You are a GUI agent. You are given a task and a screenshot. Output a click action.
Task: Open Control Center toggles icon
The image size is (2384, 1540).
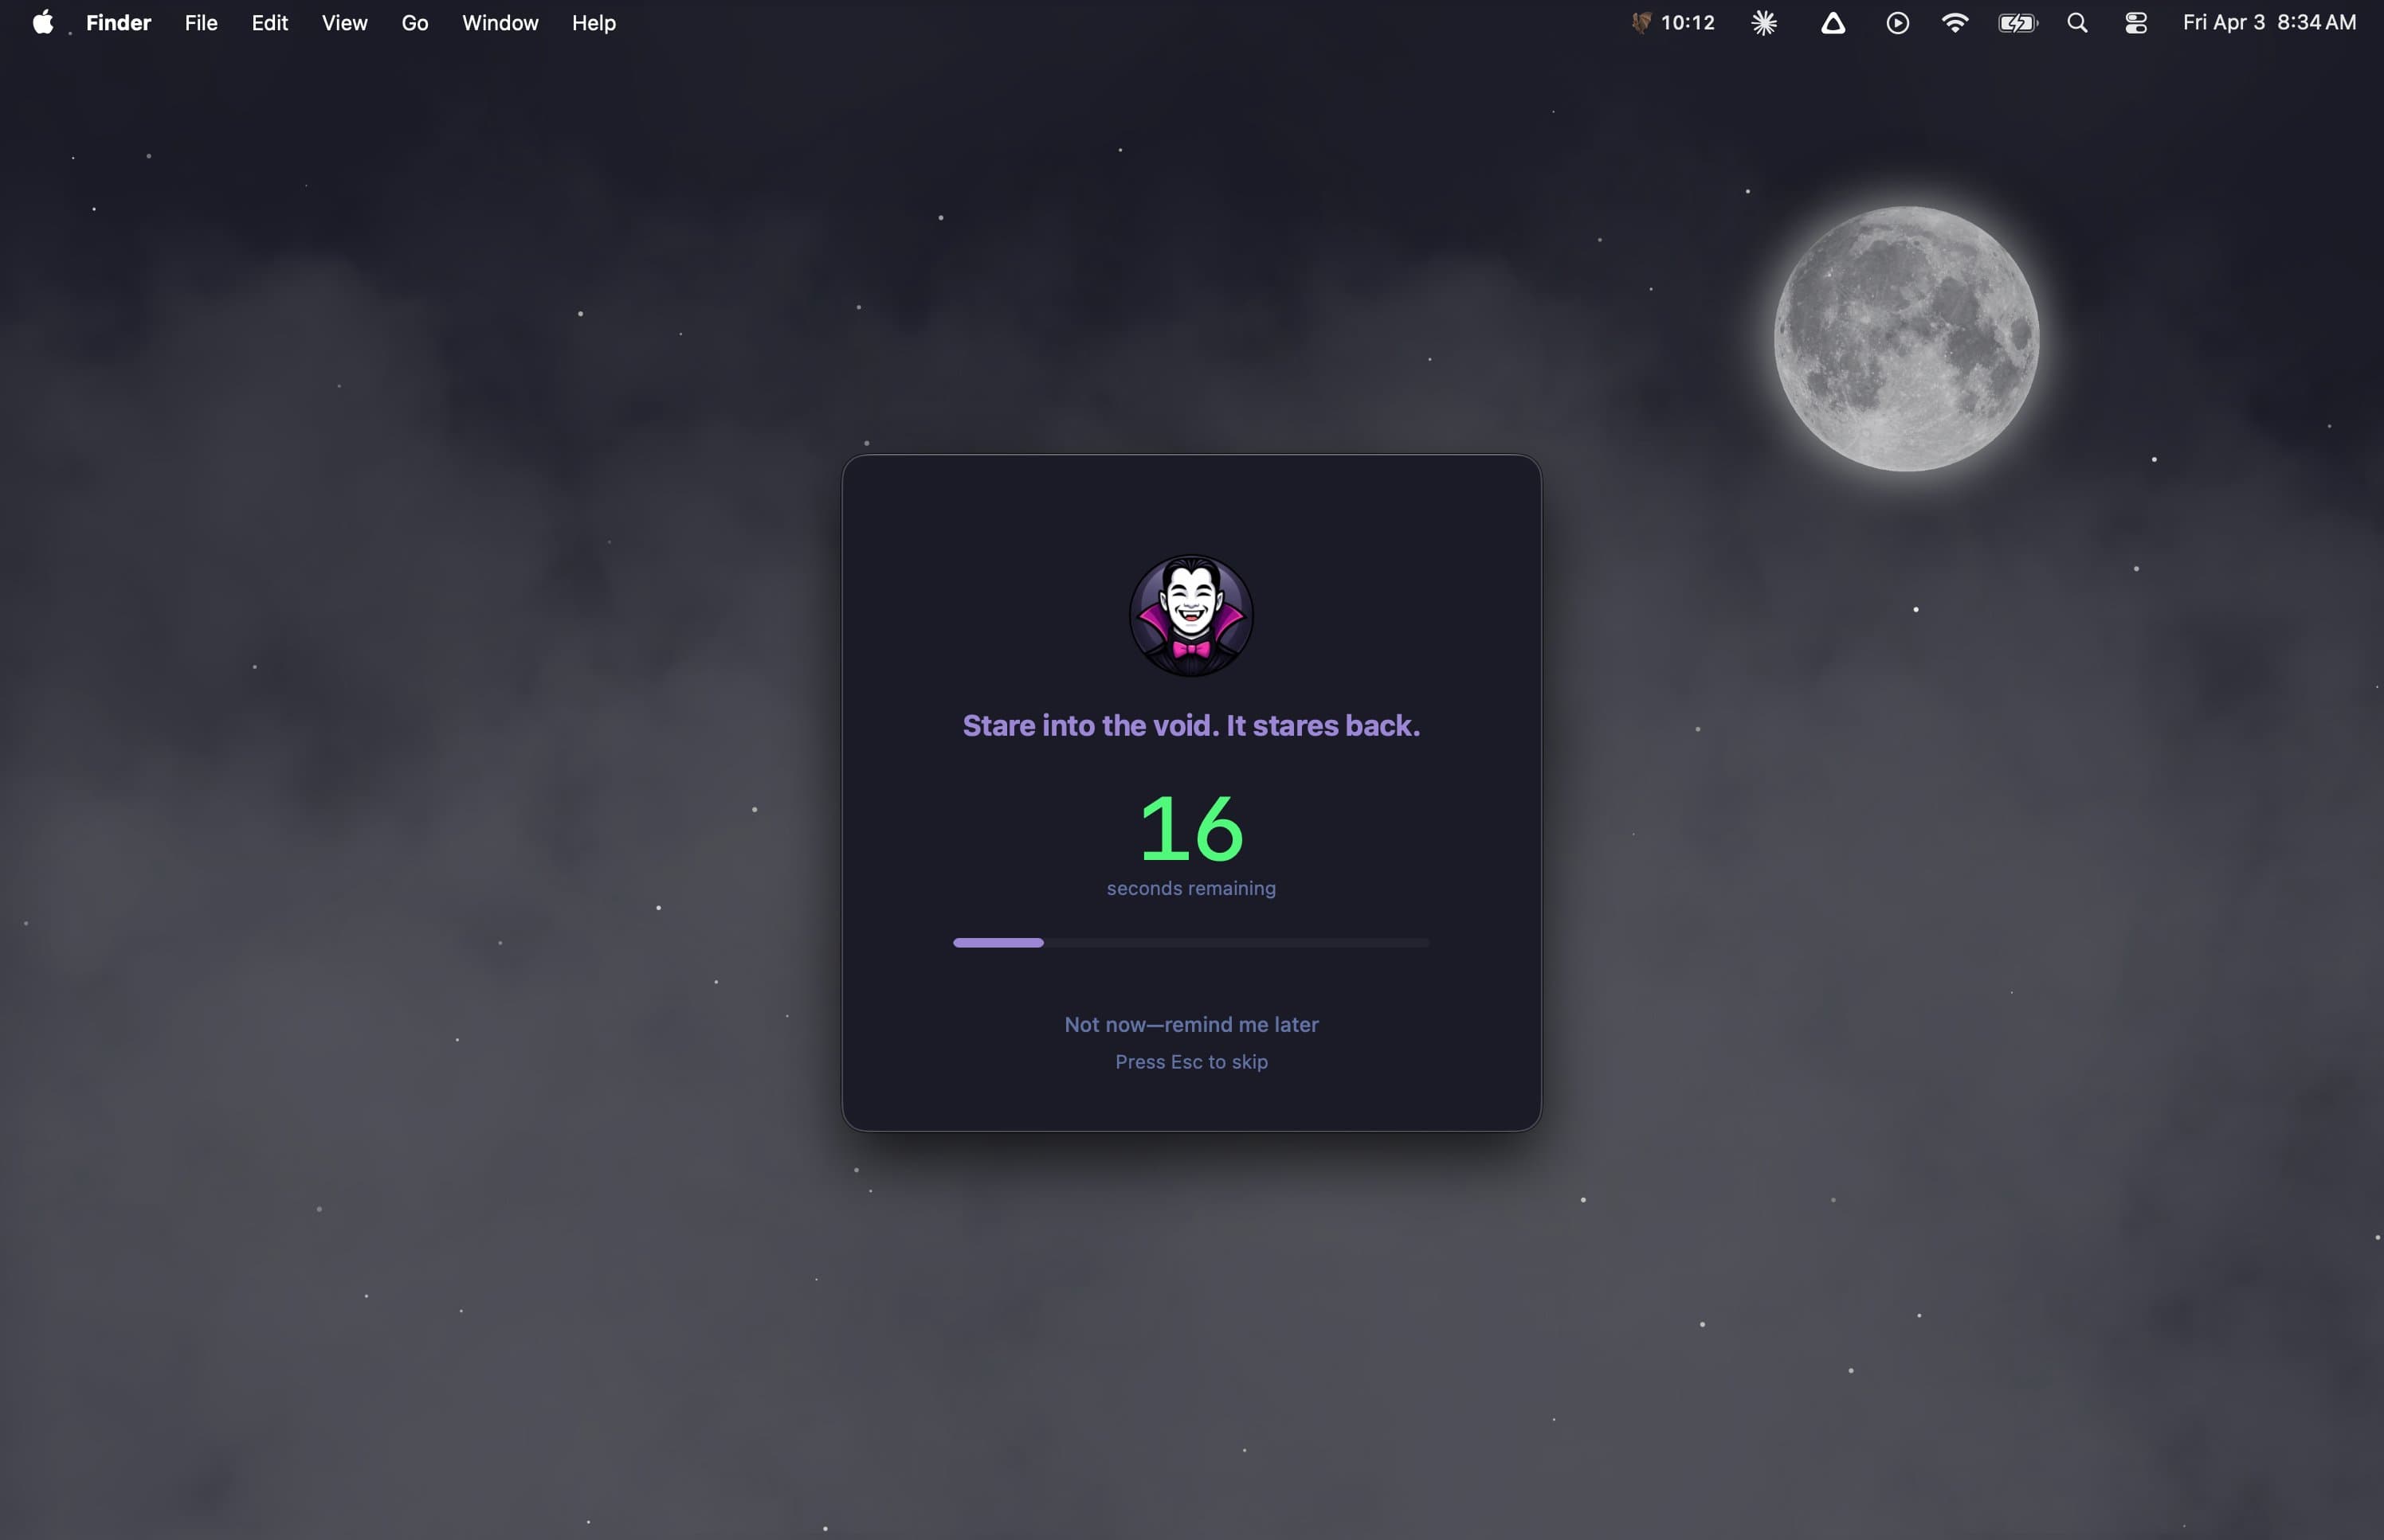(x=2136, y=23)
